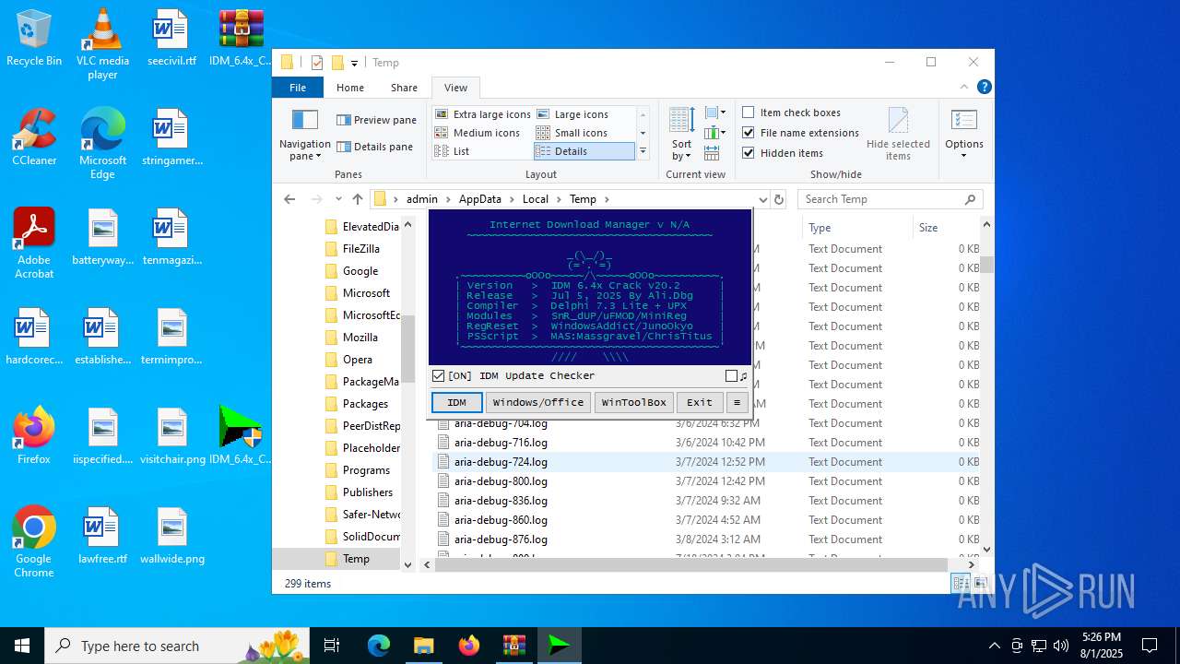Open the Group by dropdown

tap(715, 113)
